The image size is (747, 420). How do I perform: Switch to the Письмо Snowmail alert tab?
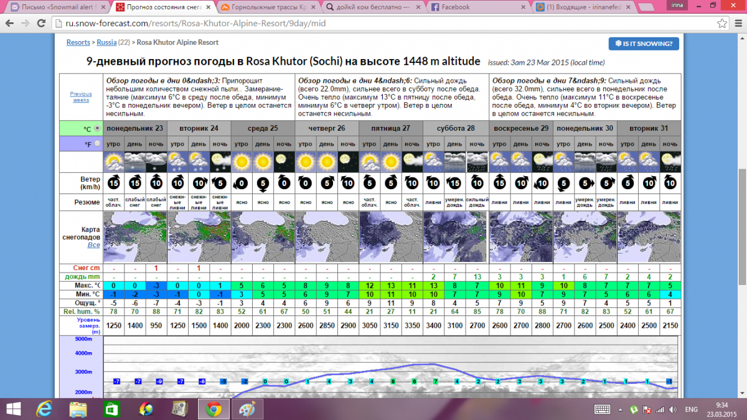[x=58, y=7]
